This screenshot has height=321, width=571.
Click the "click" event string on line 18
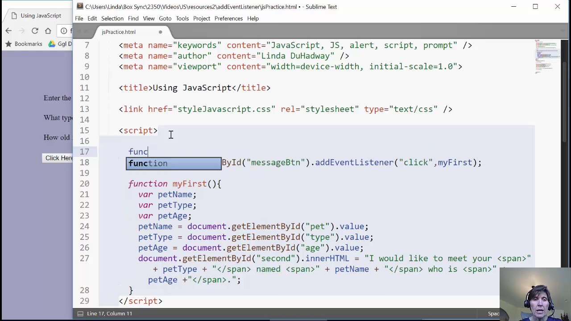point(416,163)
